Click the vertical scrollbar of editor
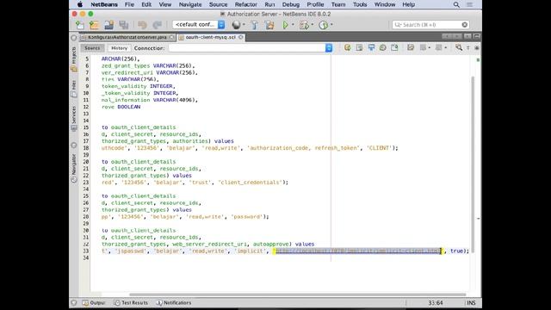This screenshot has width=551, height=310. pyautogui.click(x=473, y=164)
